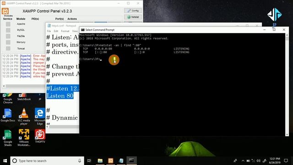Open THOPTV desktop shortcut
This screenshot has height=165, width=293.
[40, 136]
